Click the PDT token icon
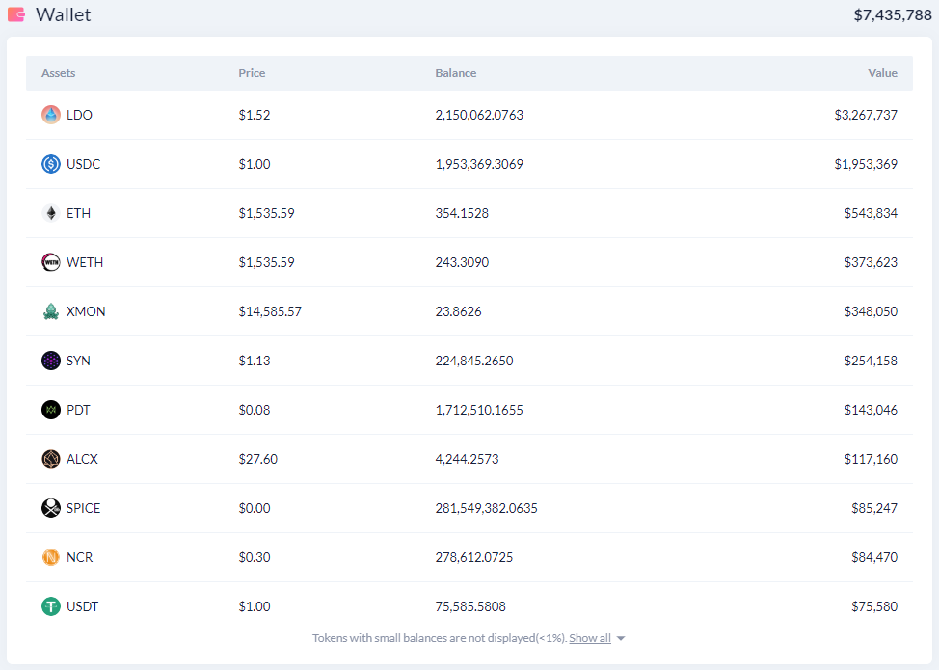The width and height of the screenshot is (939, 670). pos(51,409)
